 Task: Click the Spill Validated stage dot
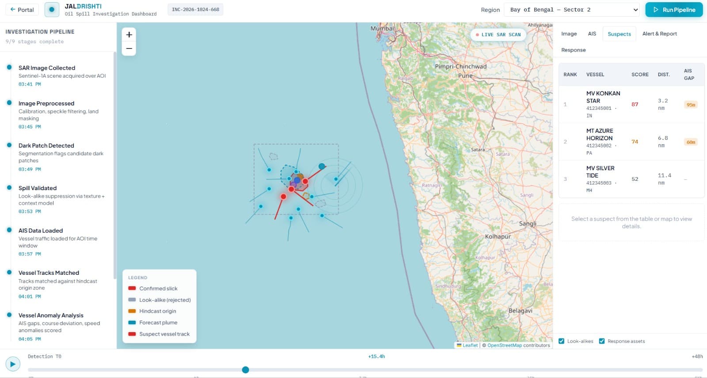click(9, 187)
